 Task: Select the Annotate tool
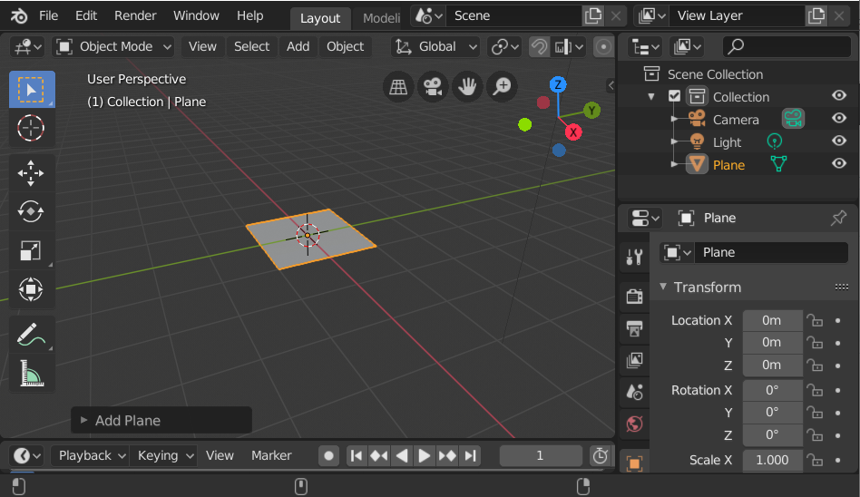point(31,335)
